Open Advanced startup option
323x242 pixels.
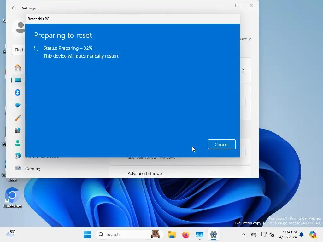145,173
